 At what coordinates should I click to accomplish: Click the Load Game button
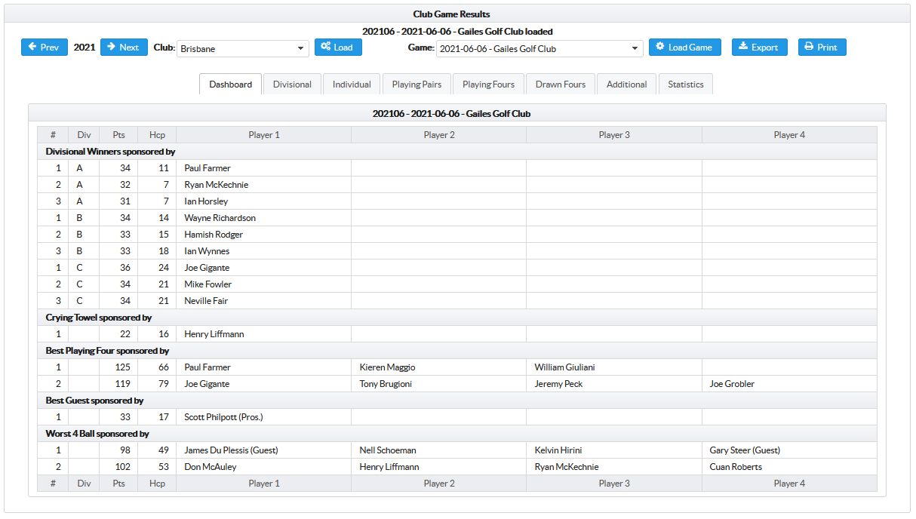coord(684,47)
